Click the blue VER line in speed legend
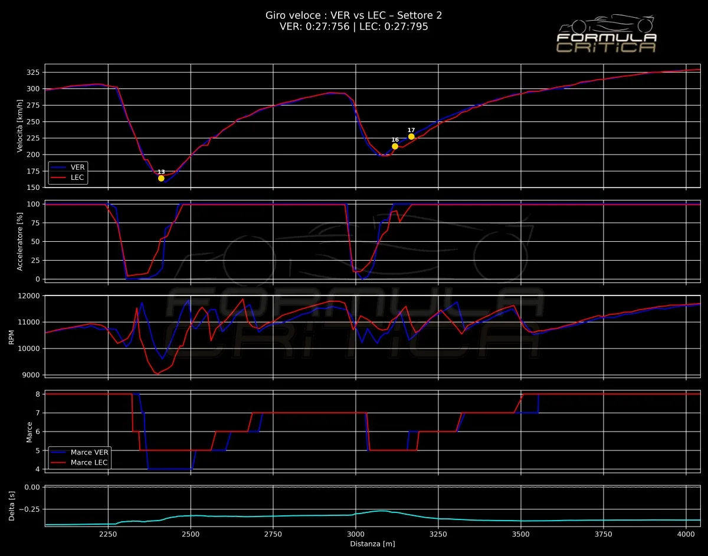 point(59,167)
